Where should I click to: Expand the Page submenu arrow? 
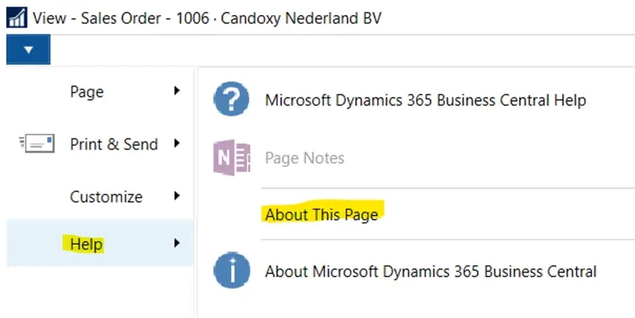[x=177, y=91]
